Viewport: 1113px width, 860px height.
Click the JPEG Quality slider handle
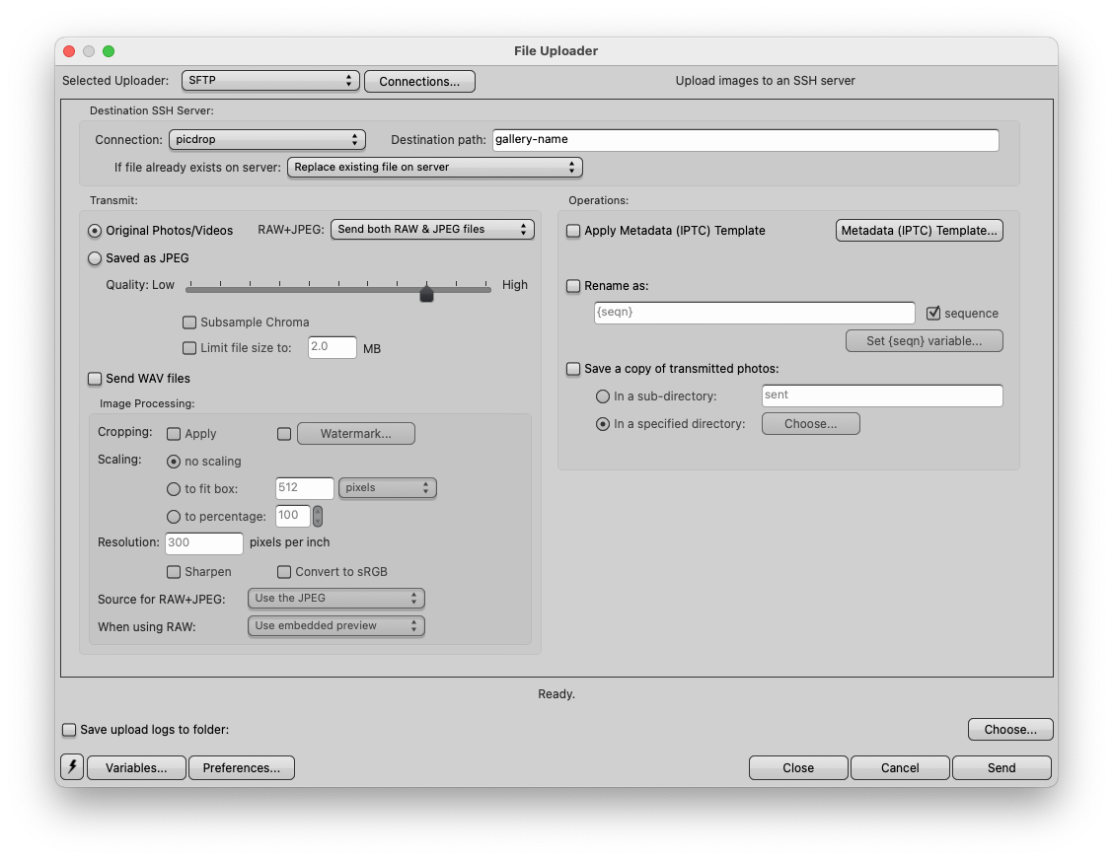[x=426, y=292]
